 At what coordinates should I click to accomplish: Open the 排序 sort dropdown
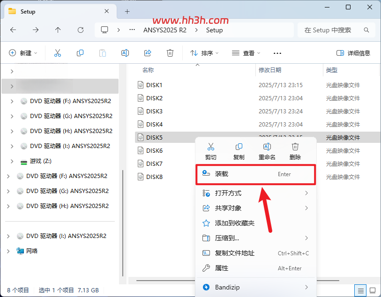(204, 53)
